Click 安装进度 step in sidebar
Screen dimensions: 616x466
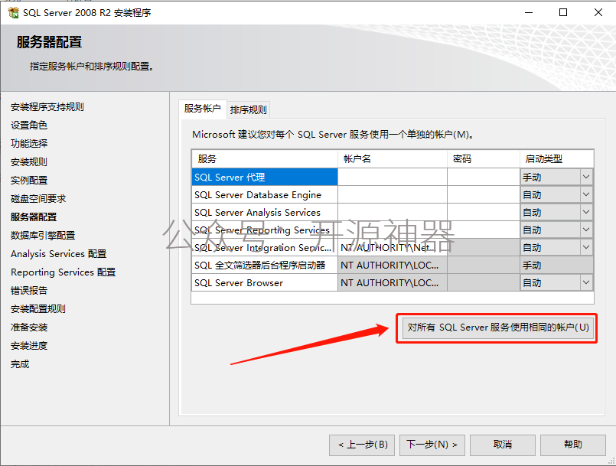(x=29, y=346)
